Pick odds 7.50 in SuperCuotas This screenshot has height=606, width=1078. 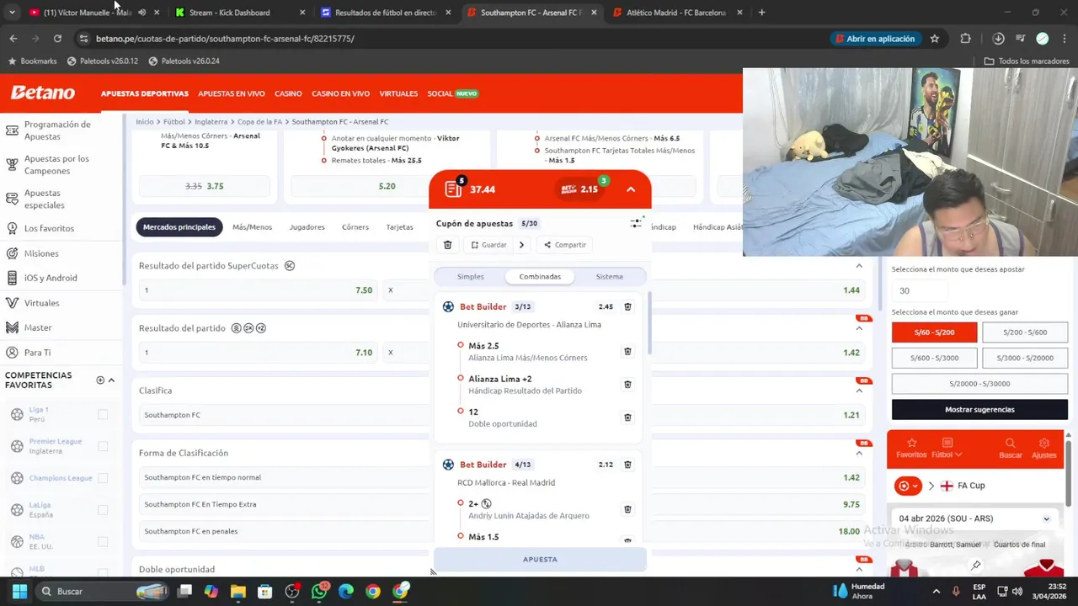point(258,290)
